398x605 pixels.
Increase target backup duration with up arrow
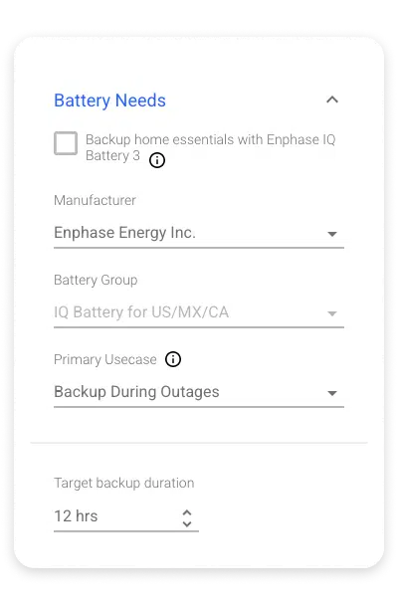187,512
